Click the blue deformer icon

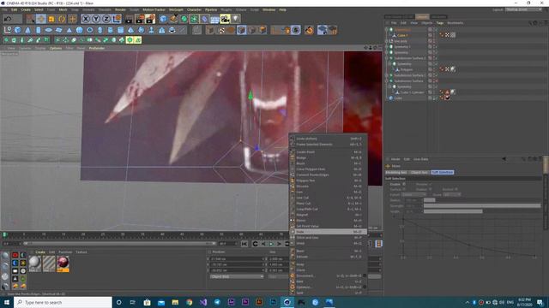205,19
